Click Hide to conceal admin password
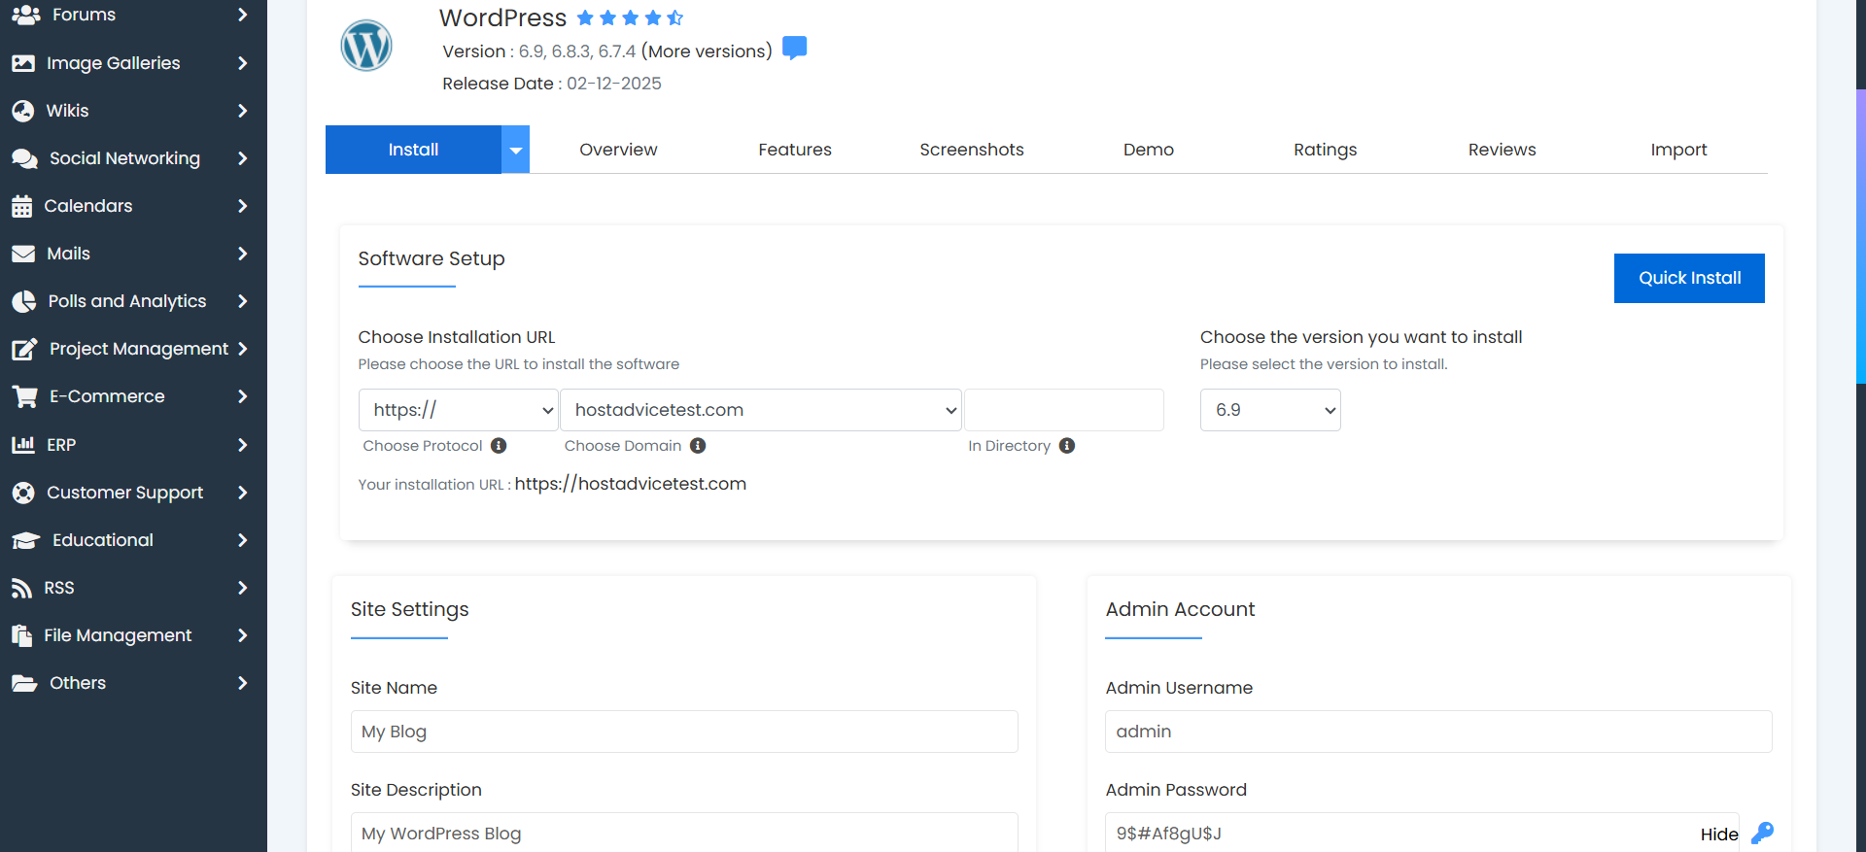This screenshot has width=1866, height=852. (1719, 834)
